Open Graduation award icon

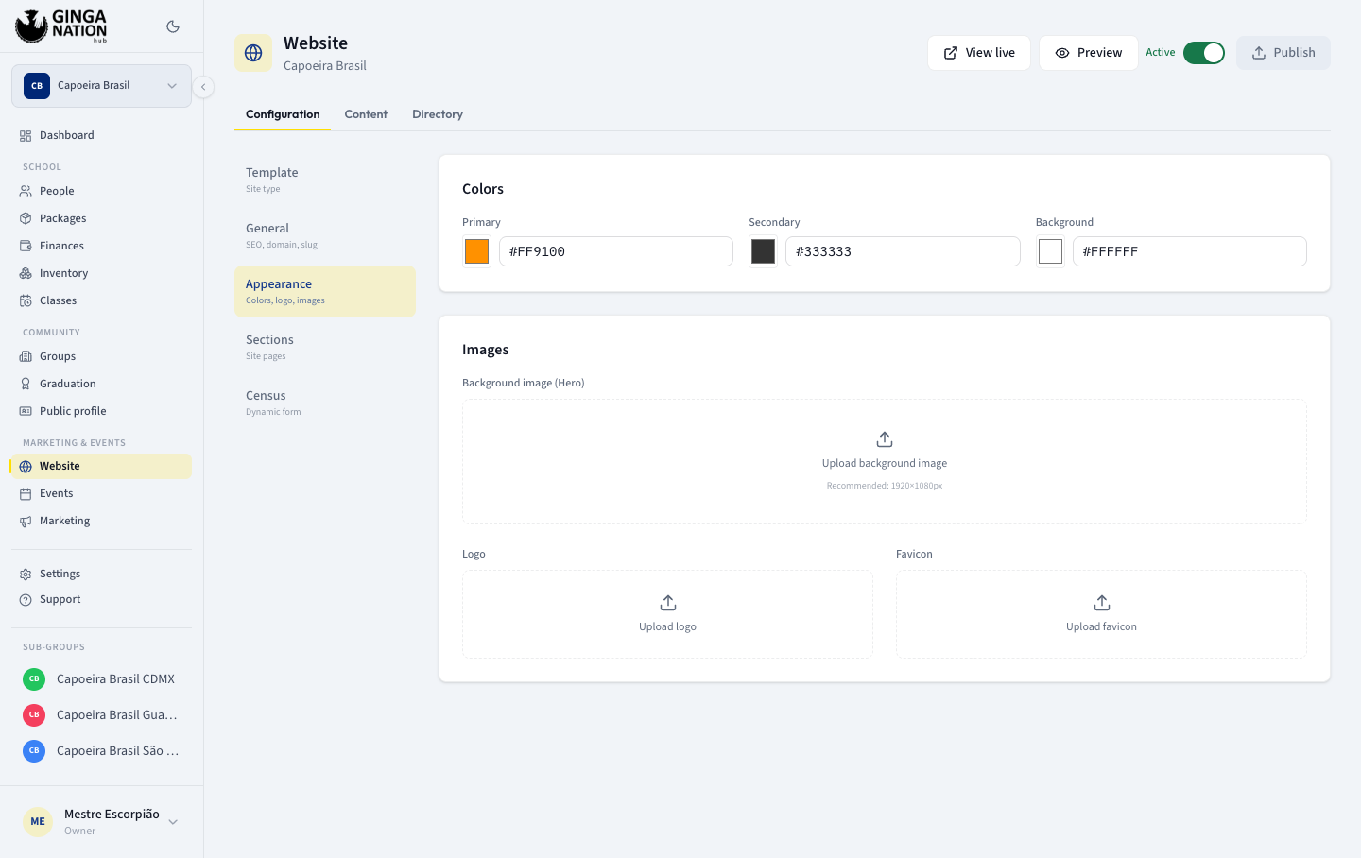pos(26,384)
